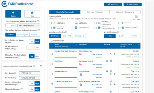Click info icon beside kWh / Jahr label
This screenshot has height=93, width=154.
point(15,49)
